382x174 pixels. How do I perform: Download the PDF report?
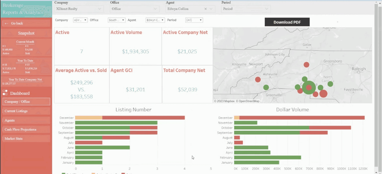(287, 22)
